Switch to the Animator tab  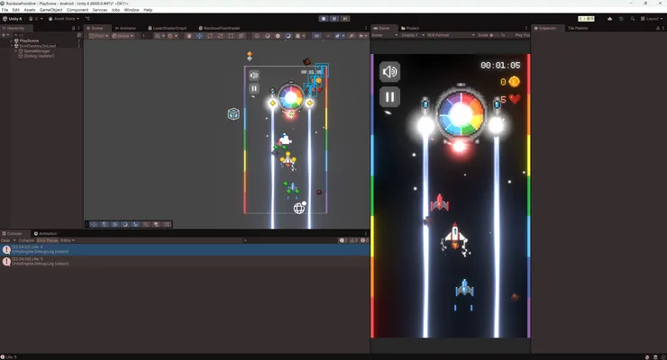pos(125,28)
